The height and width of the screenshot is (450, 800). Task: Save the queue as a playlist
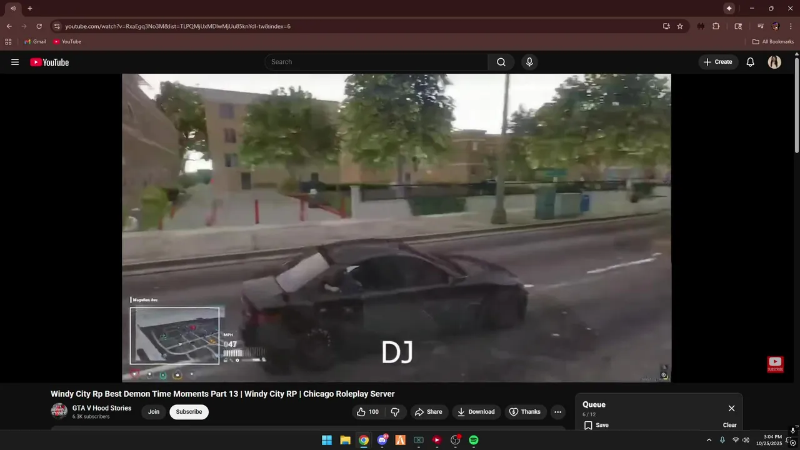coord(596,425)
